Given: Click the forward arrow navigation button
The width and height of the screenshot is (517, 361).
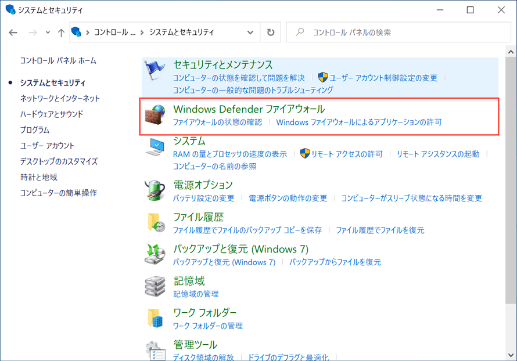Looking at the screenshot, I should click(33, 33).
